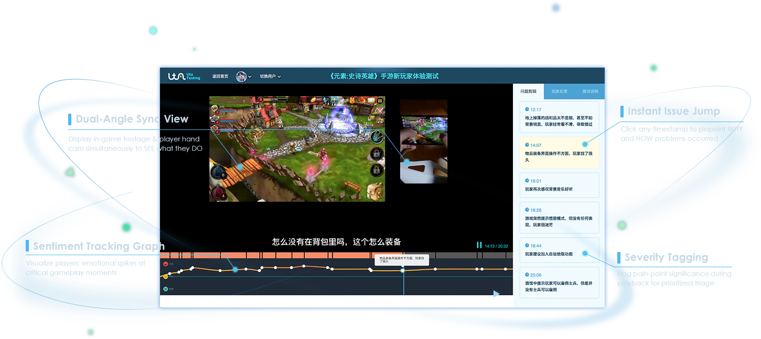Switch to the 测试说明 tab

(x=589, y=91)
